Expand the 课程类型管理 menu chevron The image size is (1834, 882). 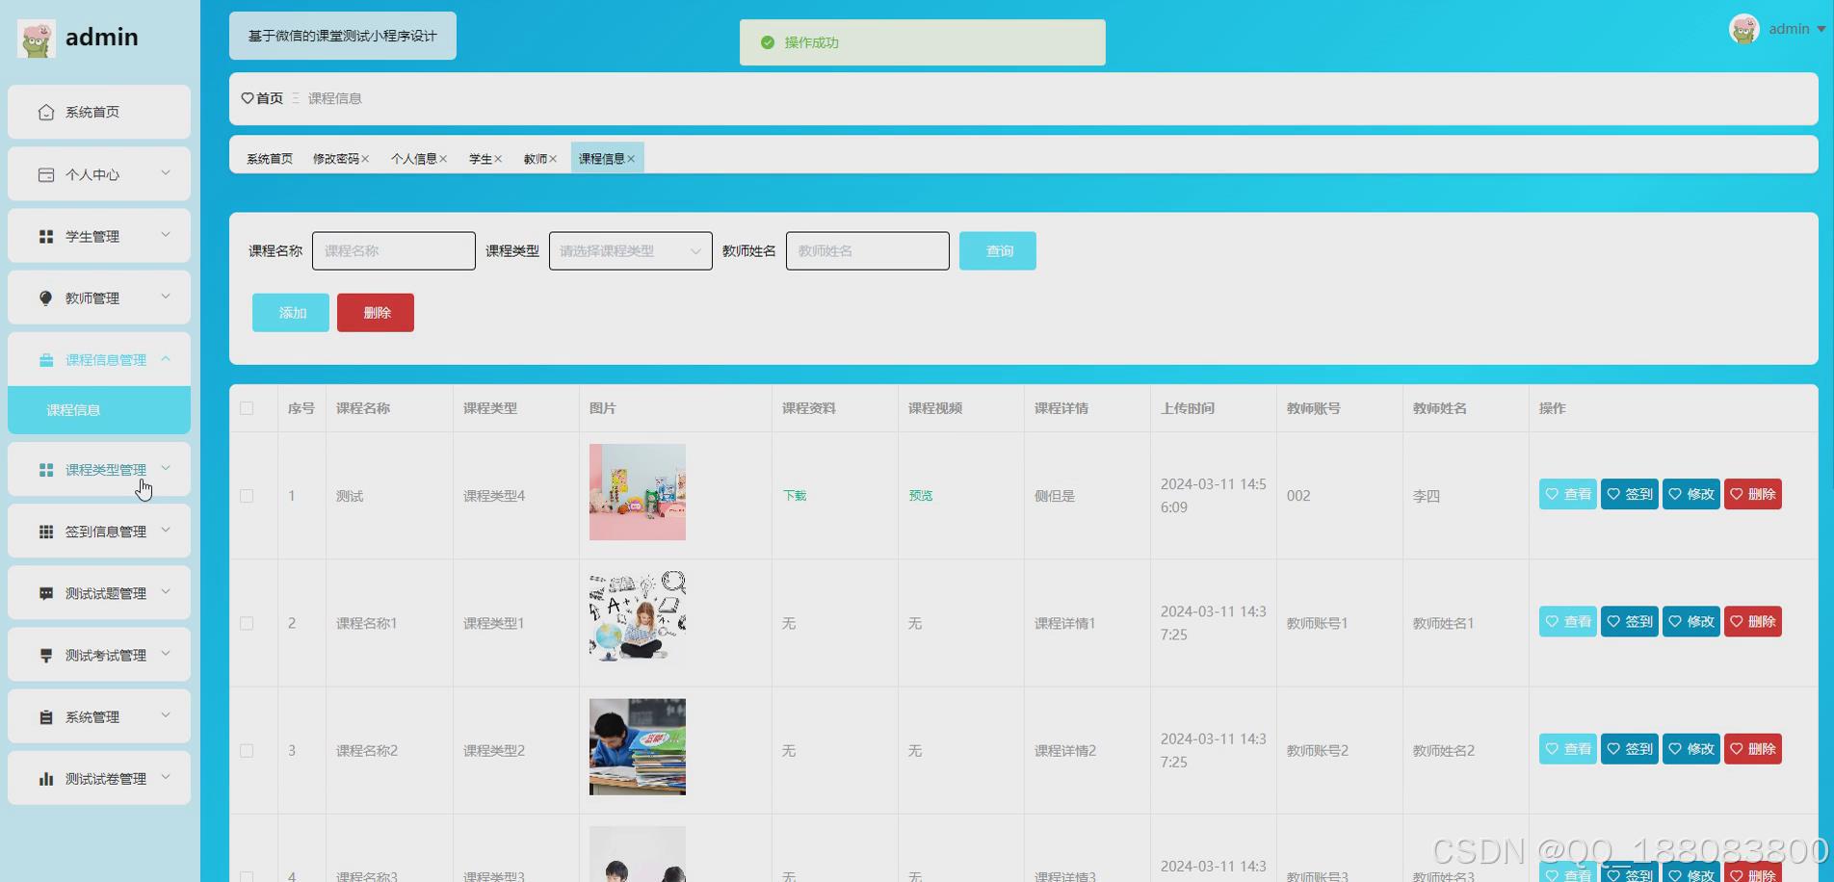tap(166, 469)
